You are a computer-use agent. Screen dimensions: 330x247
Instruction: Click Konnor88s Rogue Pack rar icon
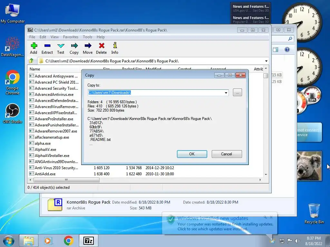tap(55, 205)
